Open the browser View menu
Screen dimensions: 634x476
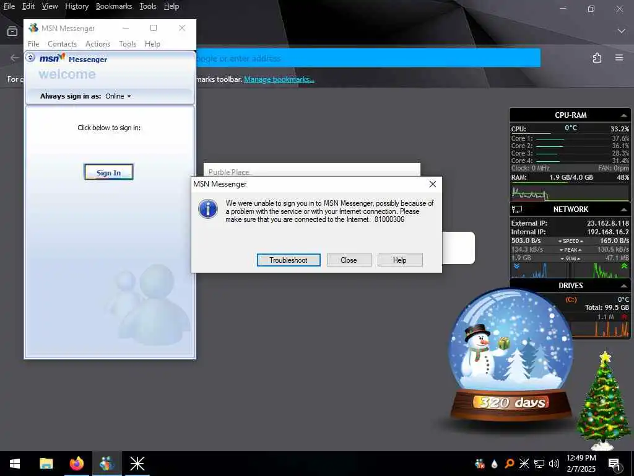pyautogui.click(x=50, y=6)
